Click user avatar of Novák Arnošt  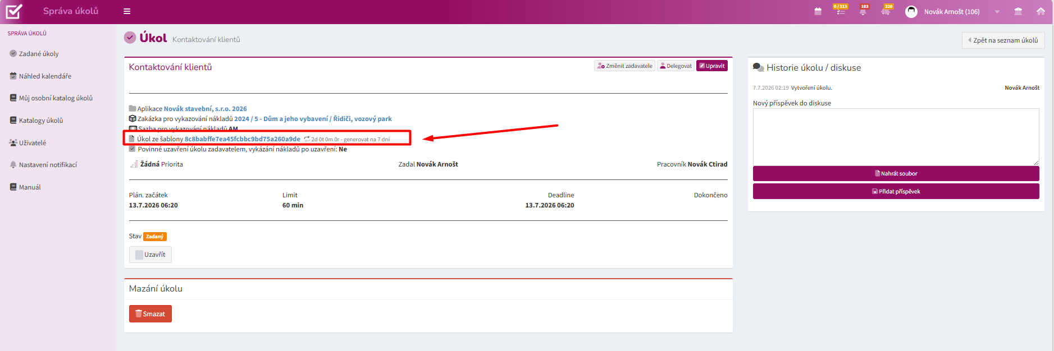[911, 11]
